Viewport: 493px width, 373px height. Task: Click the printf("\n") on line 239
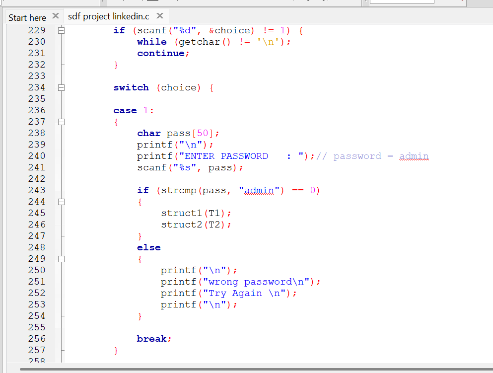click(x=175, y=145)
